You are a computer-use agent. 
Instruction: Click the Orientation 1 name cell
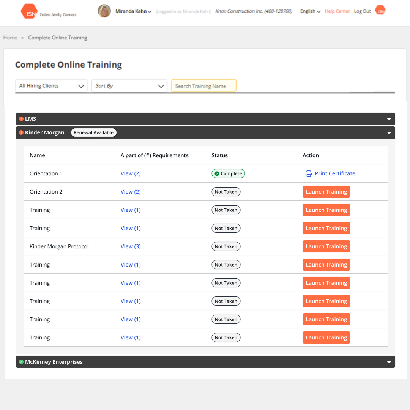(46, 173)
